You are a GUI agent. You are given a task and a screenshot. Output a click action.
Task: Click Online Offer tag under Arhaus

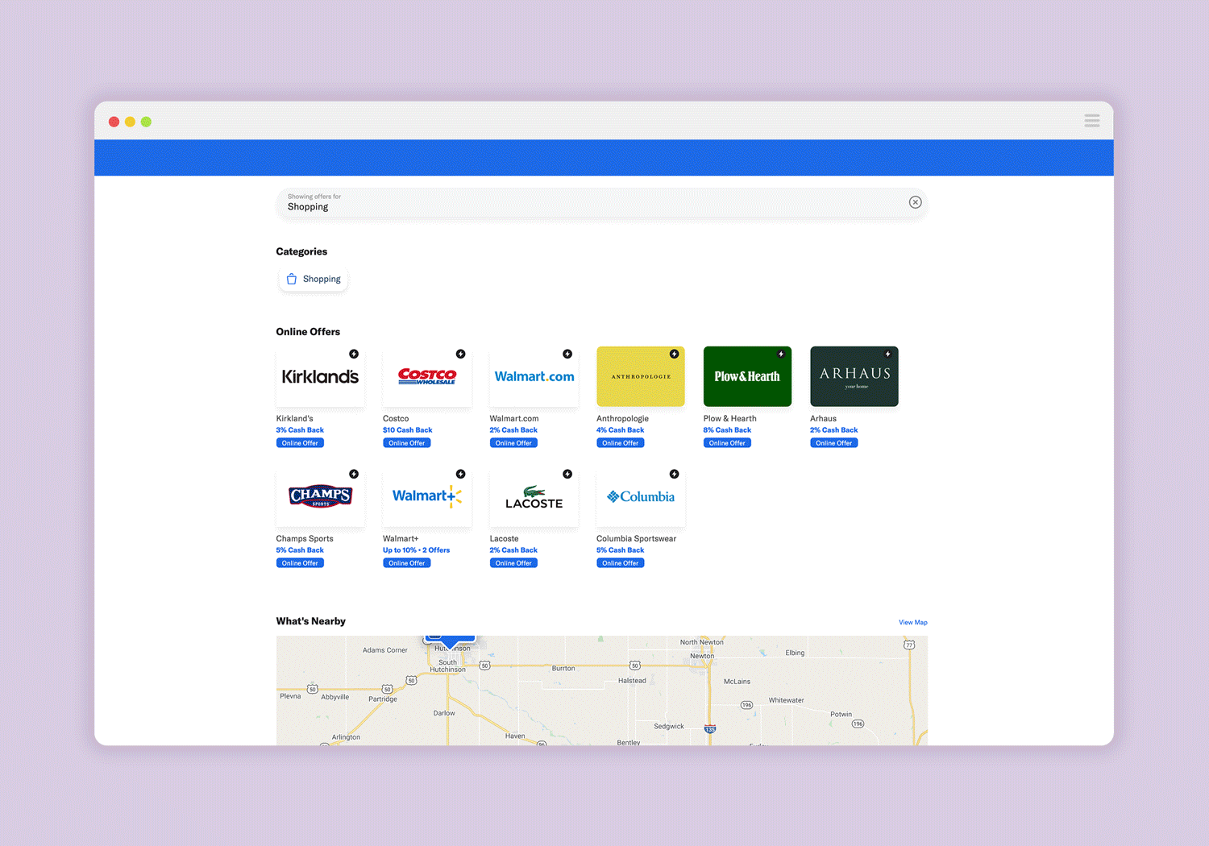click(x=833, y=443)
